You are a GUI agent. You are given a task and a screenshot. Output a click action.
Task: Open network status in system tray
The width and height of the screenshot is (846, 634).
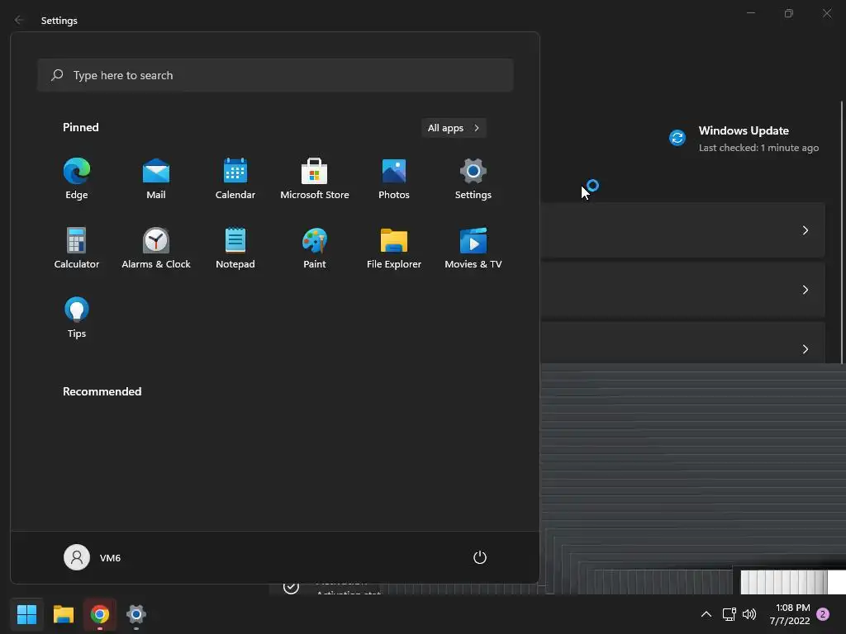[729, 614]
